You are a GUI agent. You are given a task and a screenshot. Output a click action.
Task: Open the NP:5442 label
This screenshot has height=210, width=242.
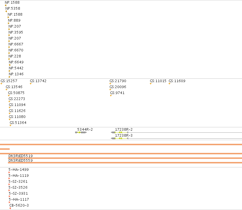point(16,68)
